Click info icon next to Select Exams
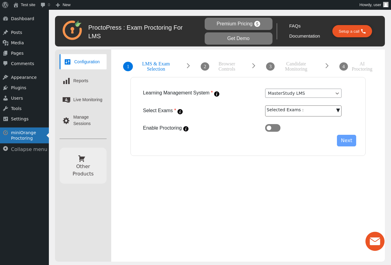Image resolution: width=391 pixels, height=265 pixels. [x=180, y=112]
